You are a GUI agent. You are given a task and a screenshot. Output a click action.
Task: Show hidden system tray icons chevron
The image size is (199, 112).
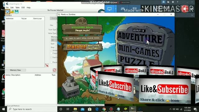click(170, 109)
